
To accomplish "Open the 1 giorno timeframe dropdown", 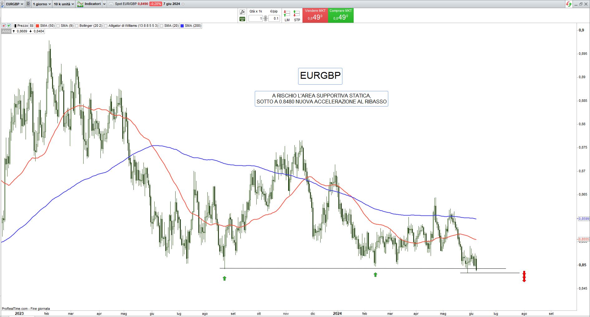I will 42,4.
